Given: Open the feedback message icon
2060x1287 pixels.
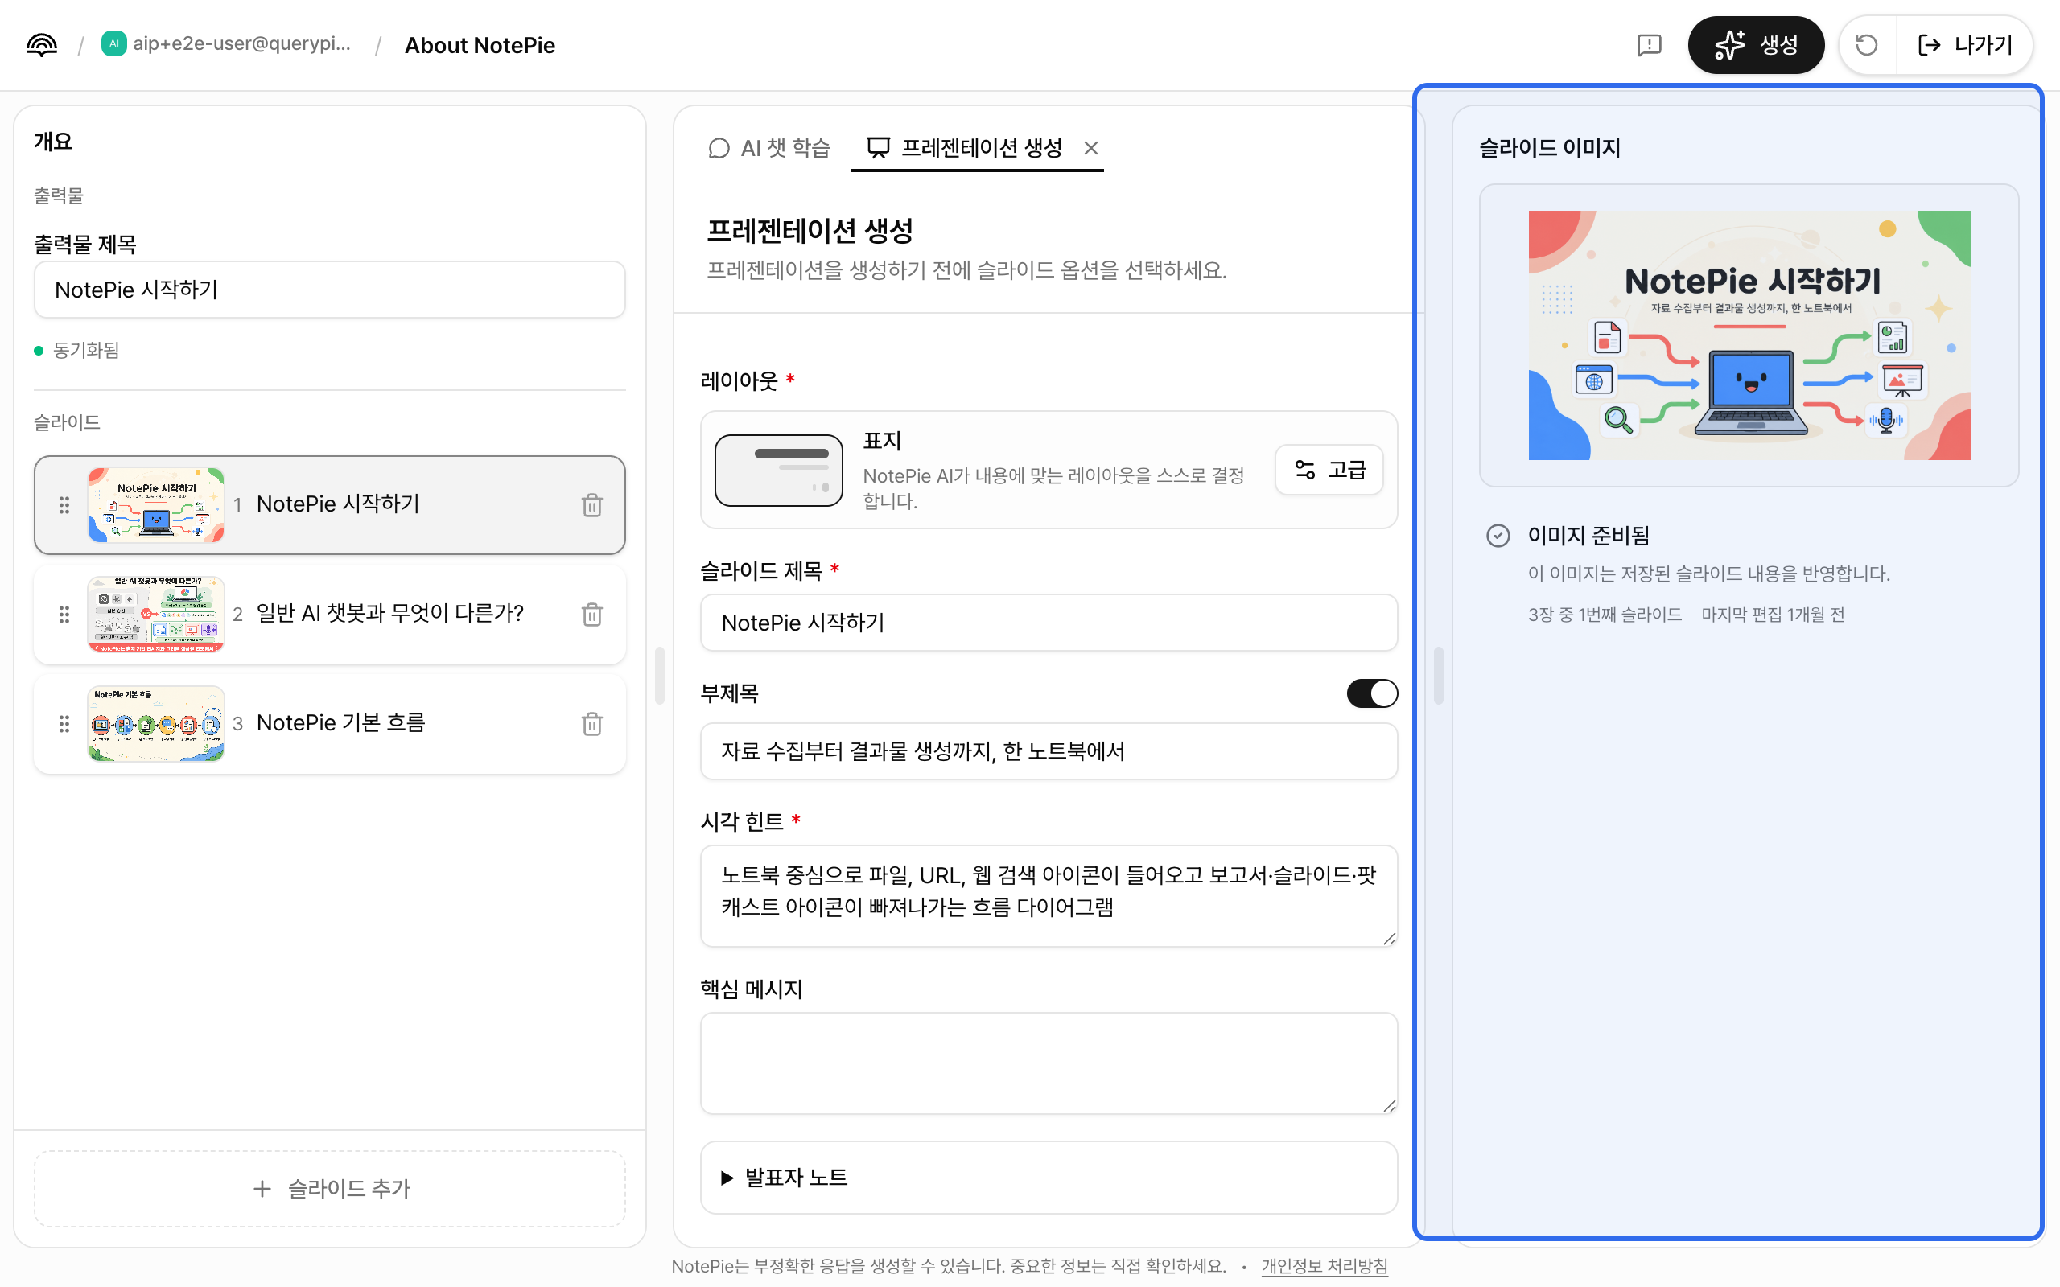Looking at the screenshot, I should [1649, 45].
